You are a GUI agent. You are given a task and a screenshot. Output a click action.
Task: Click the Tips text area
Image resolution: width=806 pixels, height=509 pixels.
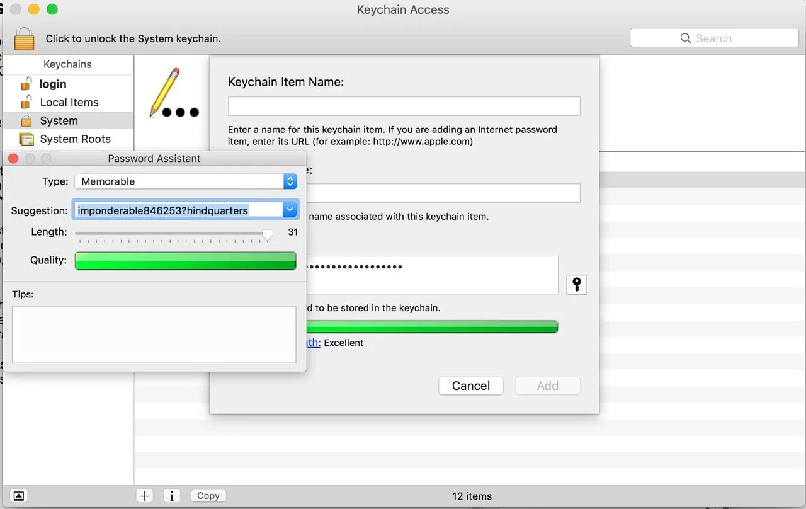154,335
